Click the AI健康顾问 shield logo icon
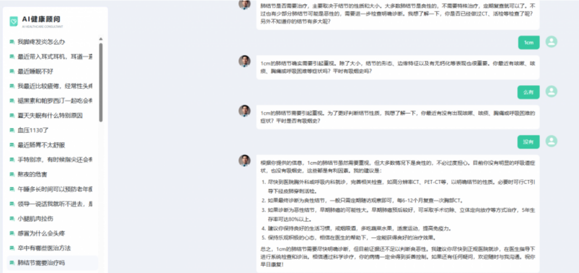This screenshot has height=273, width=579. (x=14, y=21)
